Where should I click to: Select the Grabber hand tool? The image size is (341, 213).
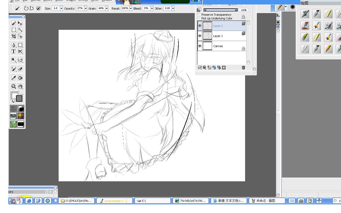(20, 87)
